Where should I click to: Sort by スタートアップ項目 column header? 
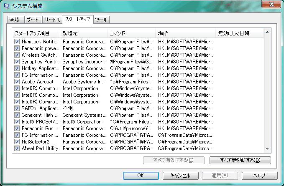tap(36, 33)
